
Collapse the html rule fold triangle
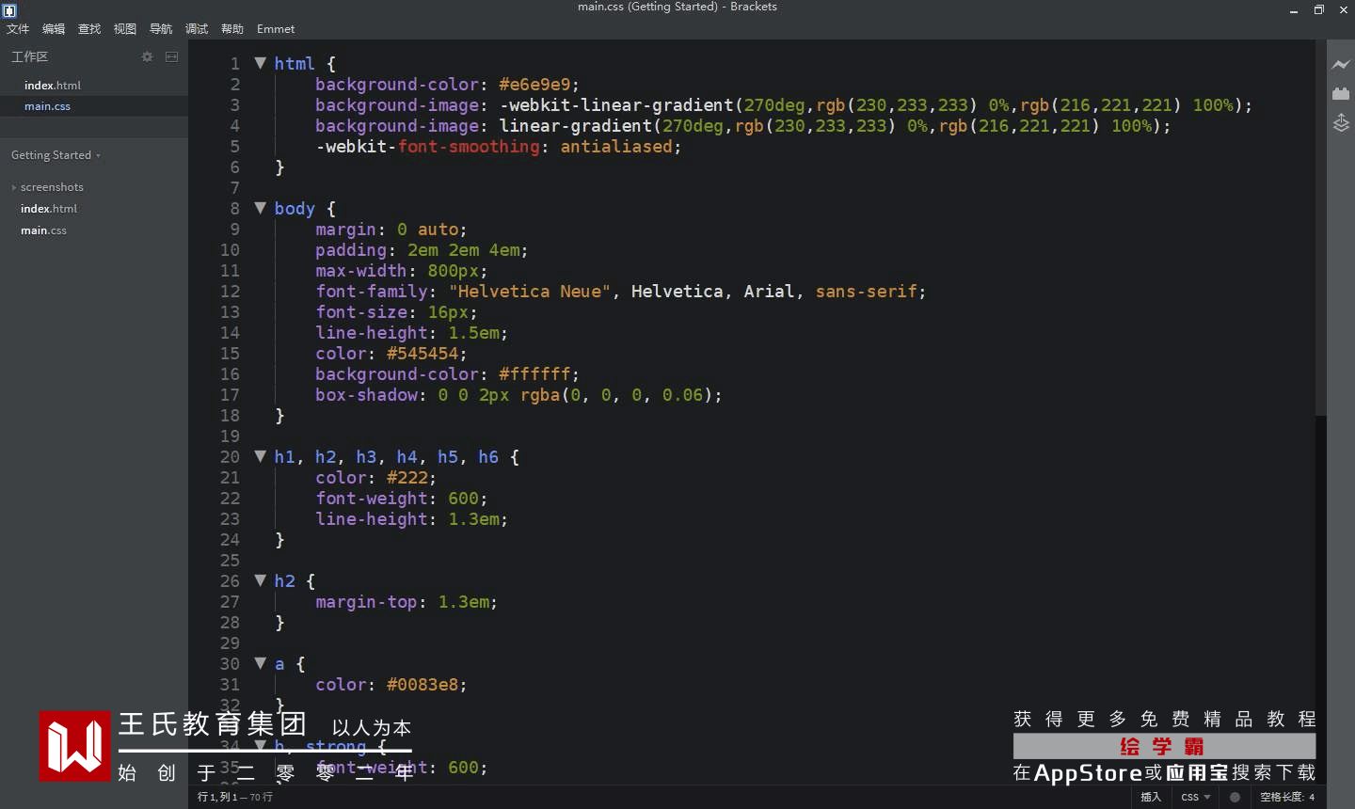click(261, 63)
